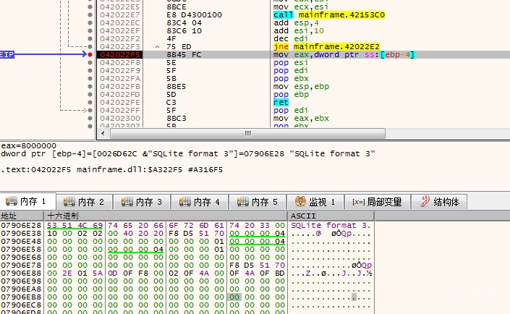Screen dimensions: 510x314
Task: Select memory address 07906E58 row
Action: (x=21, y=250)
